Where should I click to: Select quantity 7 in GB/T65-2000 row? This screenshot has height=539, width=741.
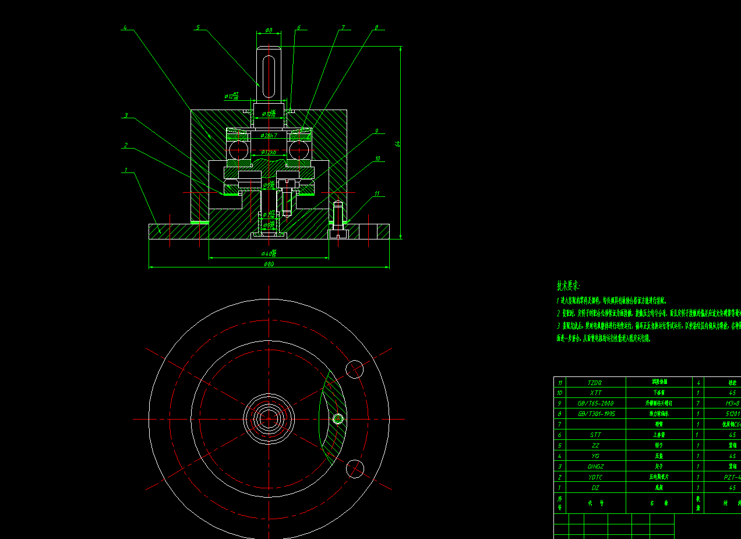[697, 403]
